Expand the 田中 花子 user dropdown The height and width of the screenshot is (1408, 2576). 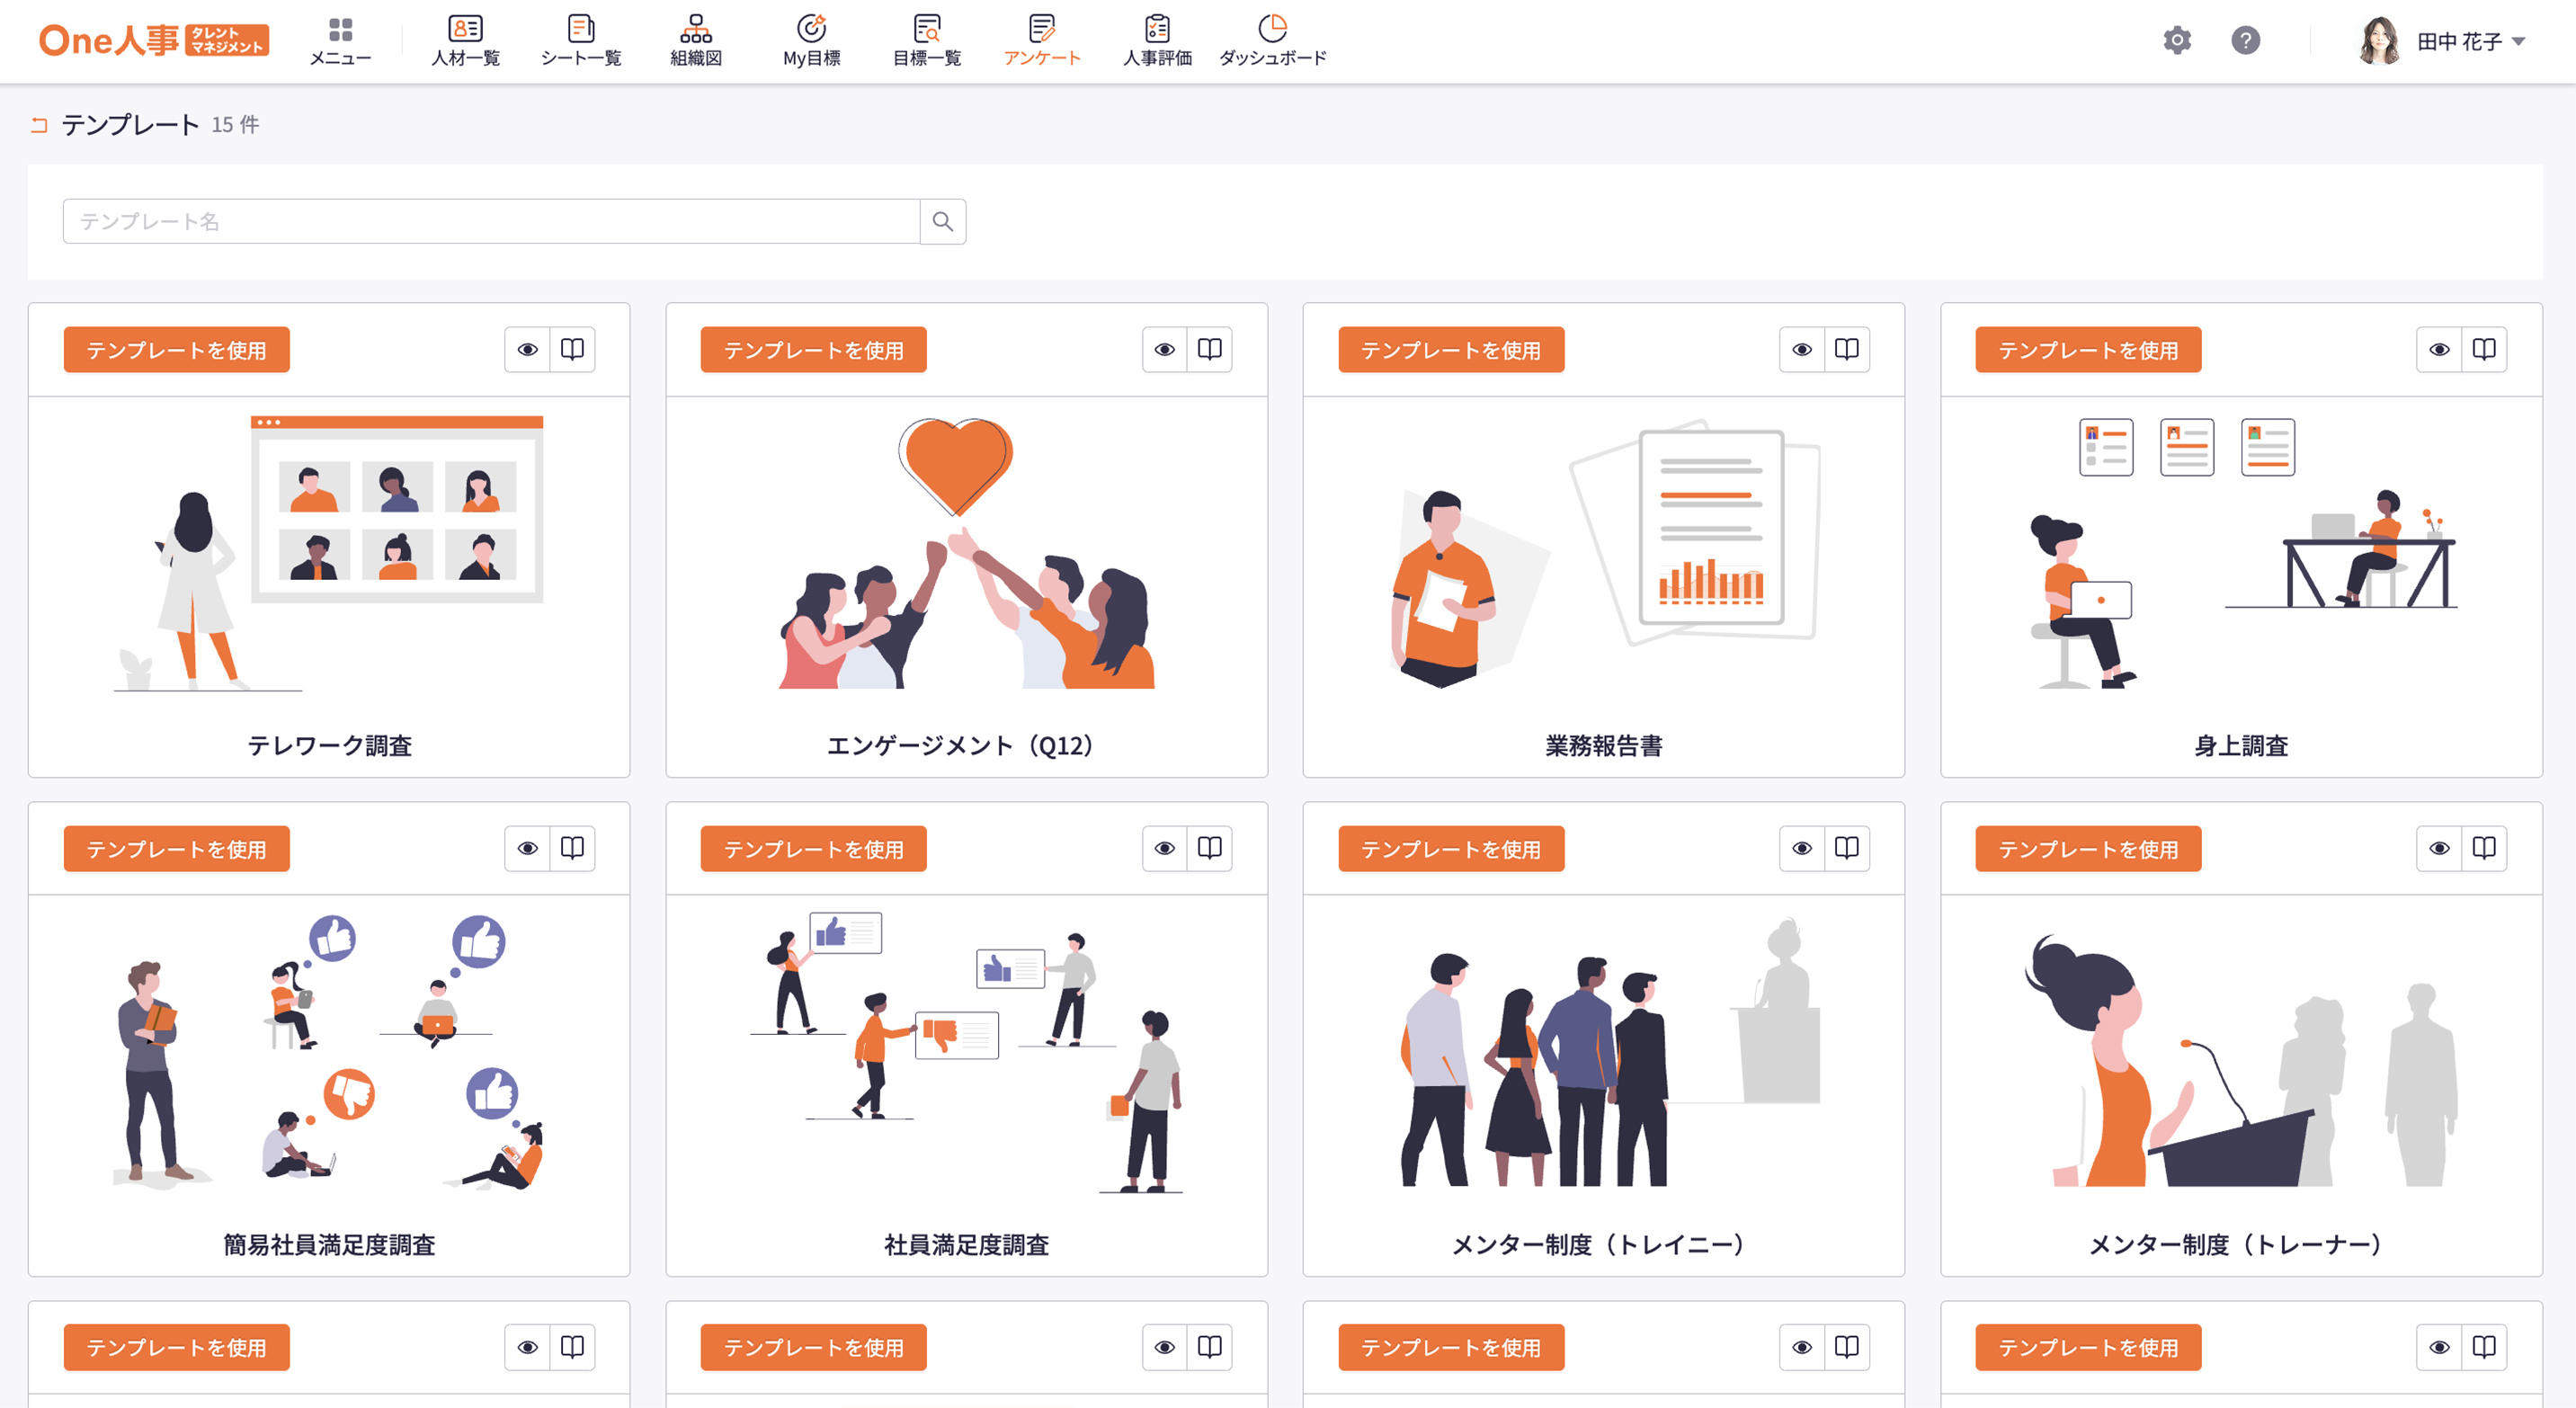coord(2518,41)
